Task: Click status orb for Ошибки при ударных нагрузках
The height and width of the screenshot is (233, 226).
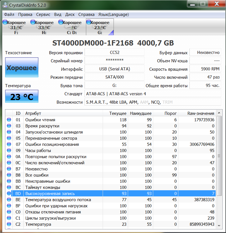Action: [x=9, y=206]
